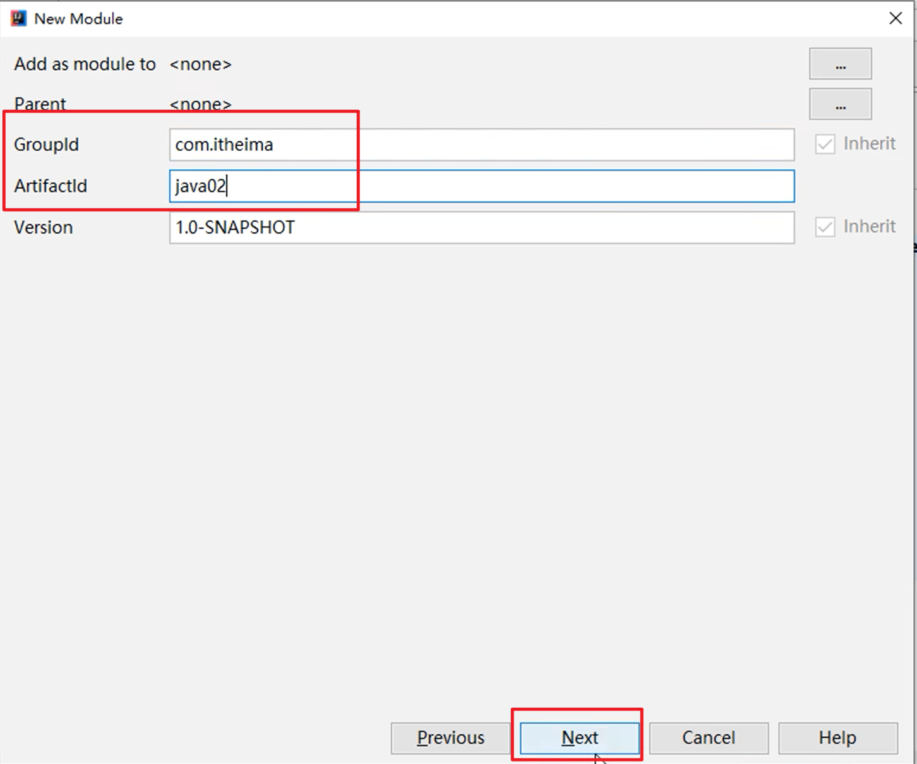Open browse button for Parent
This screenshot has height=764, width=917.
tap(841, 104)
